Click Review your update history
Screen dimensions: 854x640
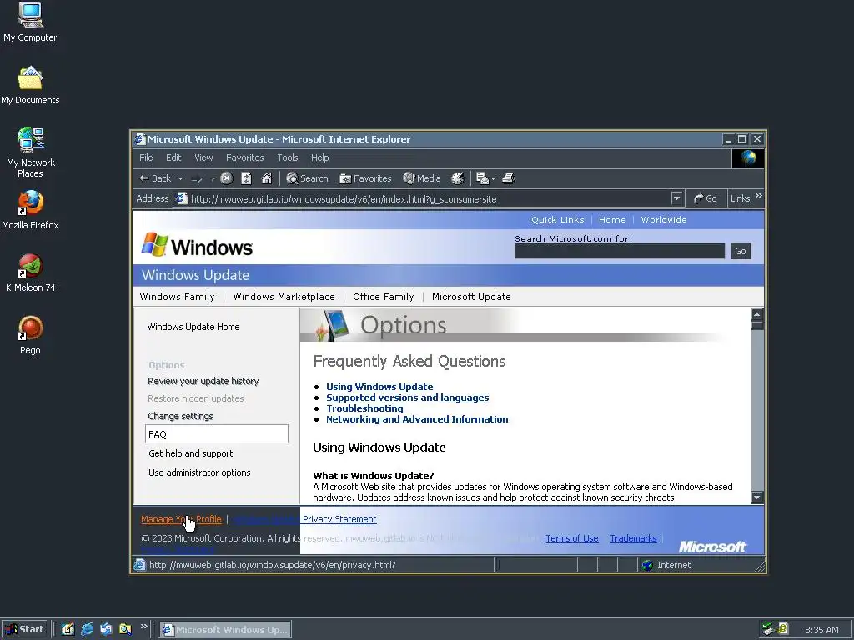[203, 381]
